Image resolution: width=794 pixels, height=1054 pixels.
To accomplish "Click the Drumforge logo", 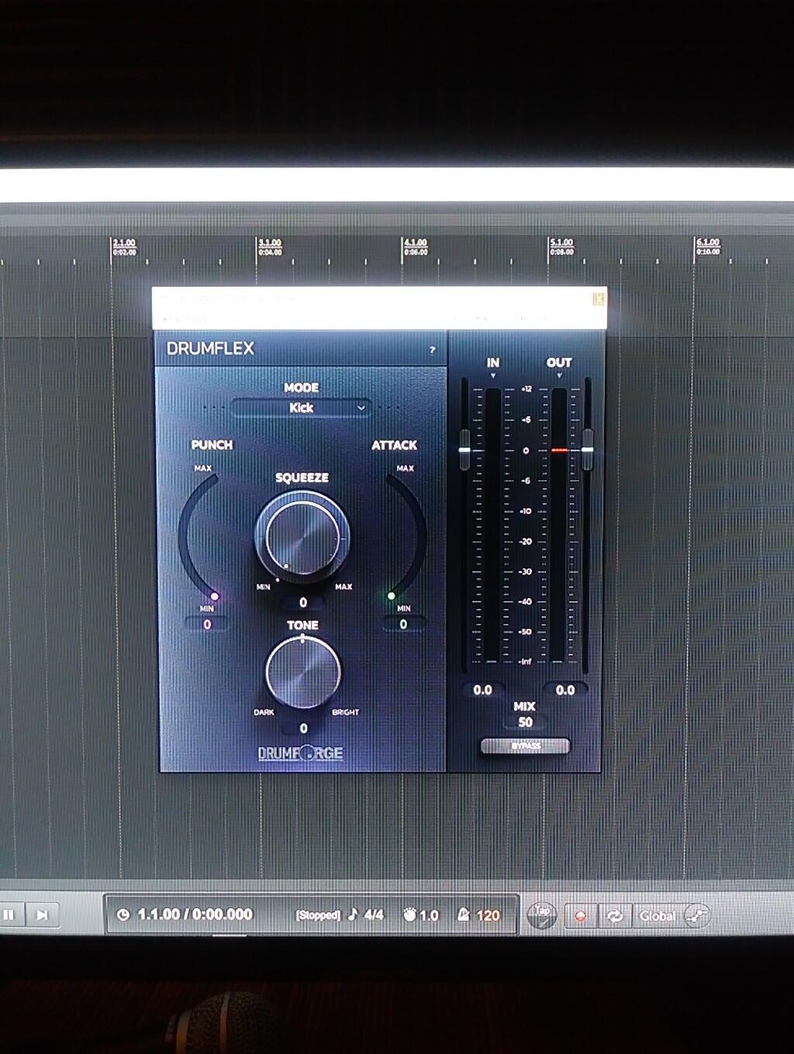I will click(x=300, y=753).
